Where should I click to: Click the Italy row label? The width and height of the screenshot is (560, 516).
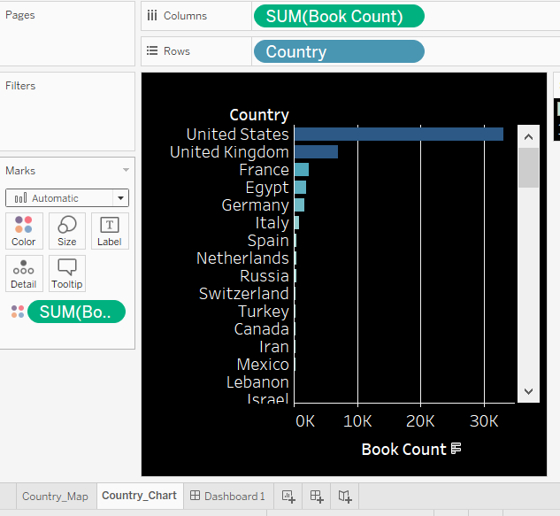click(272, 223)
